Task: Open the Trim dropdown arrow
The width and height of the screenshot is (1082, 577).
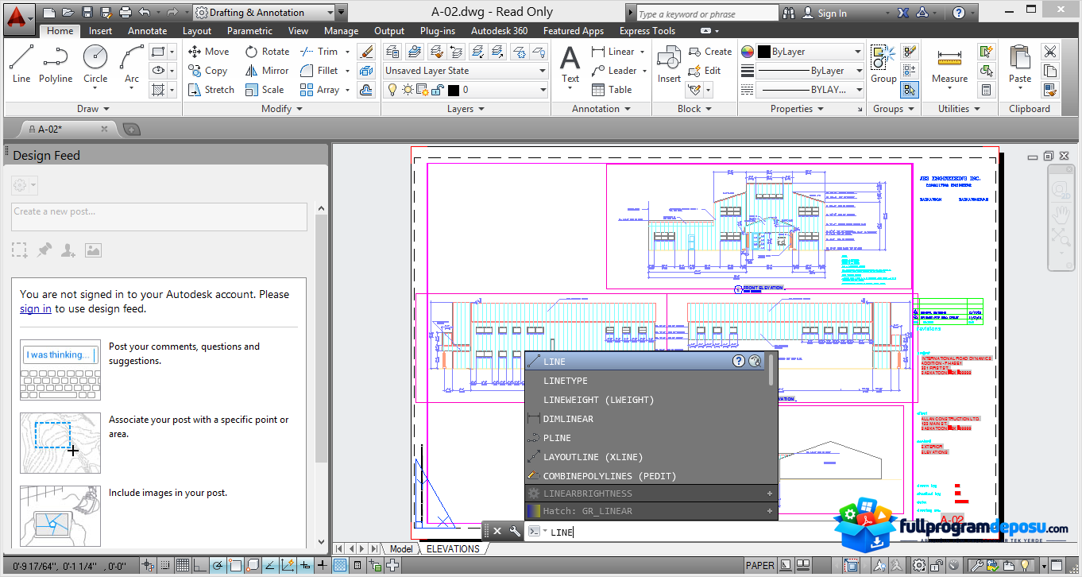Action: click(x=346, y=52)
